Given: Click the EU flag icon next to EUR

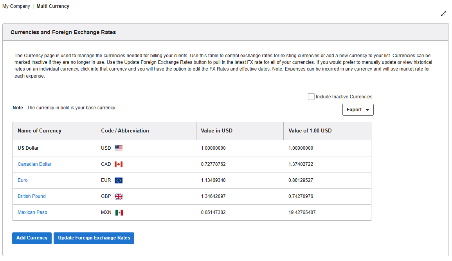Looking at the screenshot, I should [x=119, y=180].
